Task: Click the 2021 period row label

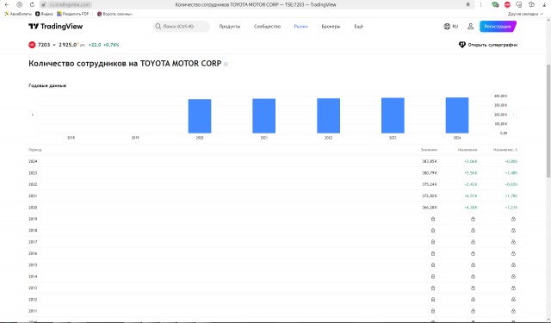Action: tap(33, 196)
